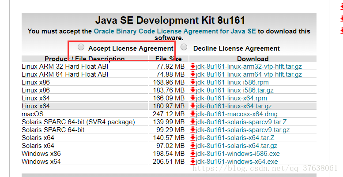The width and height of the screenshot is (343, 177).
Task: Download jdk-8u161-windows-i586.exe file
Action: pos(238,153)
